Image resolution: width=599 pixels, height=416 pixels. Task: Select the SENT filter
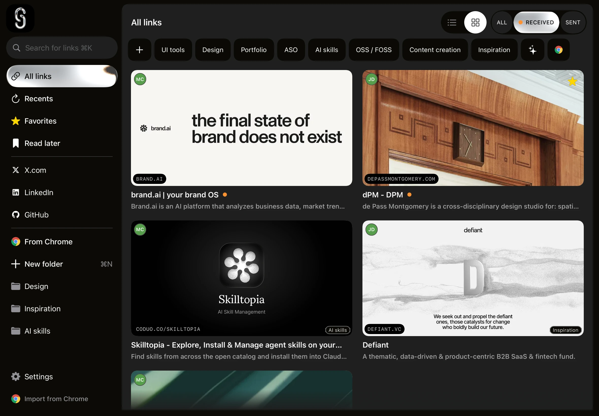(573, 22)
